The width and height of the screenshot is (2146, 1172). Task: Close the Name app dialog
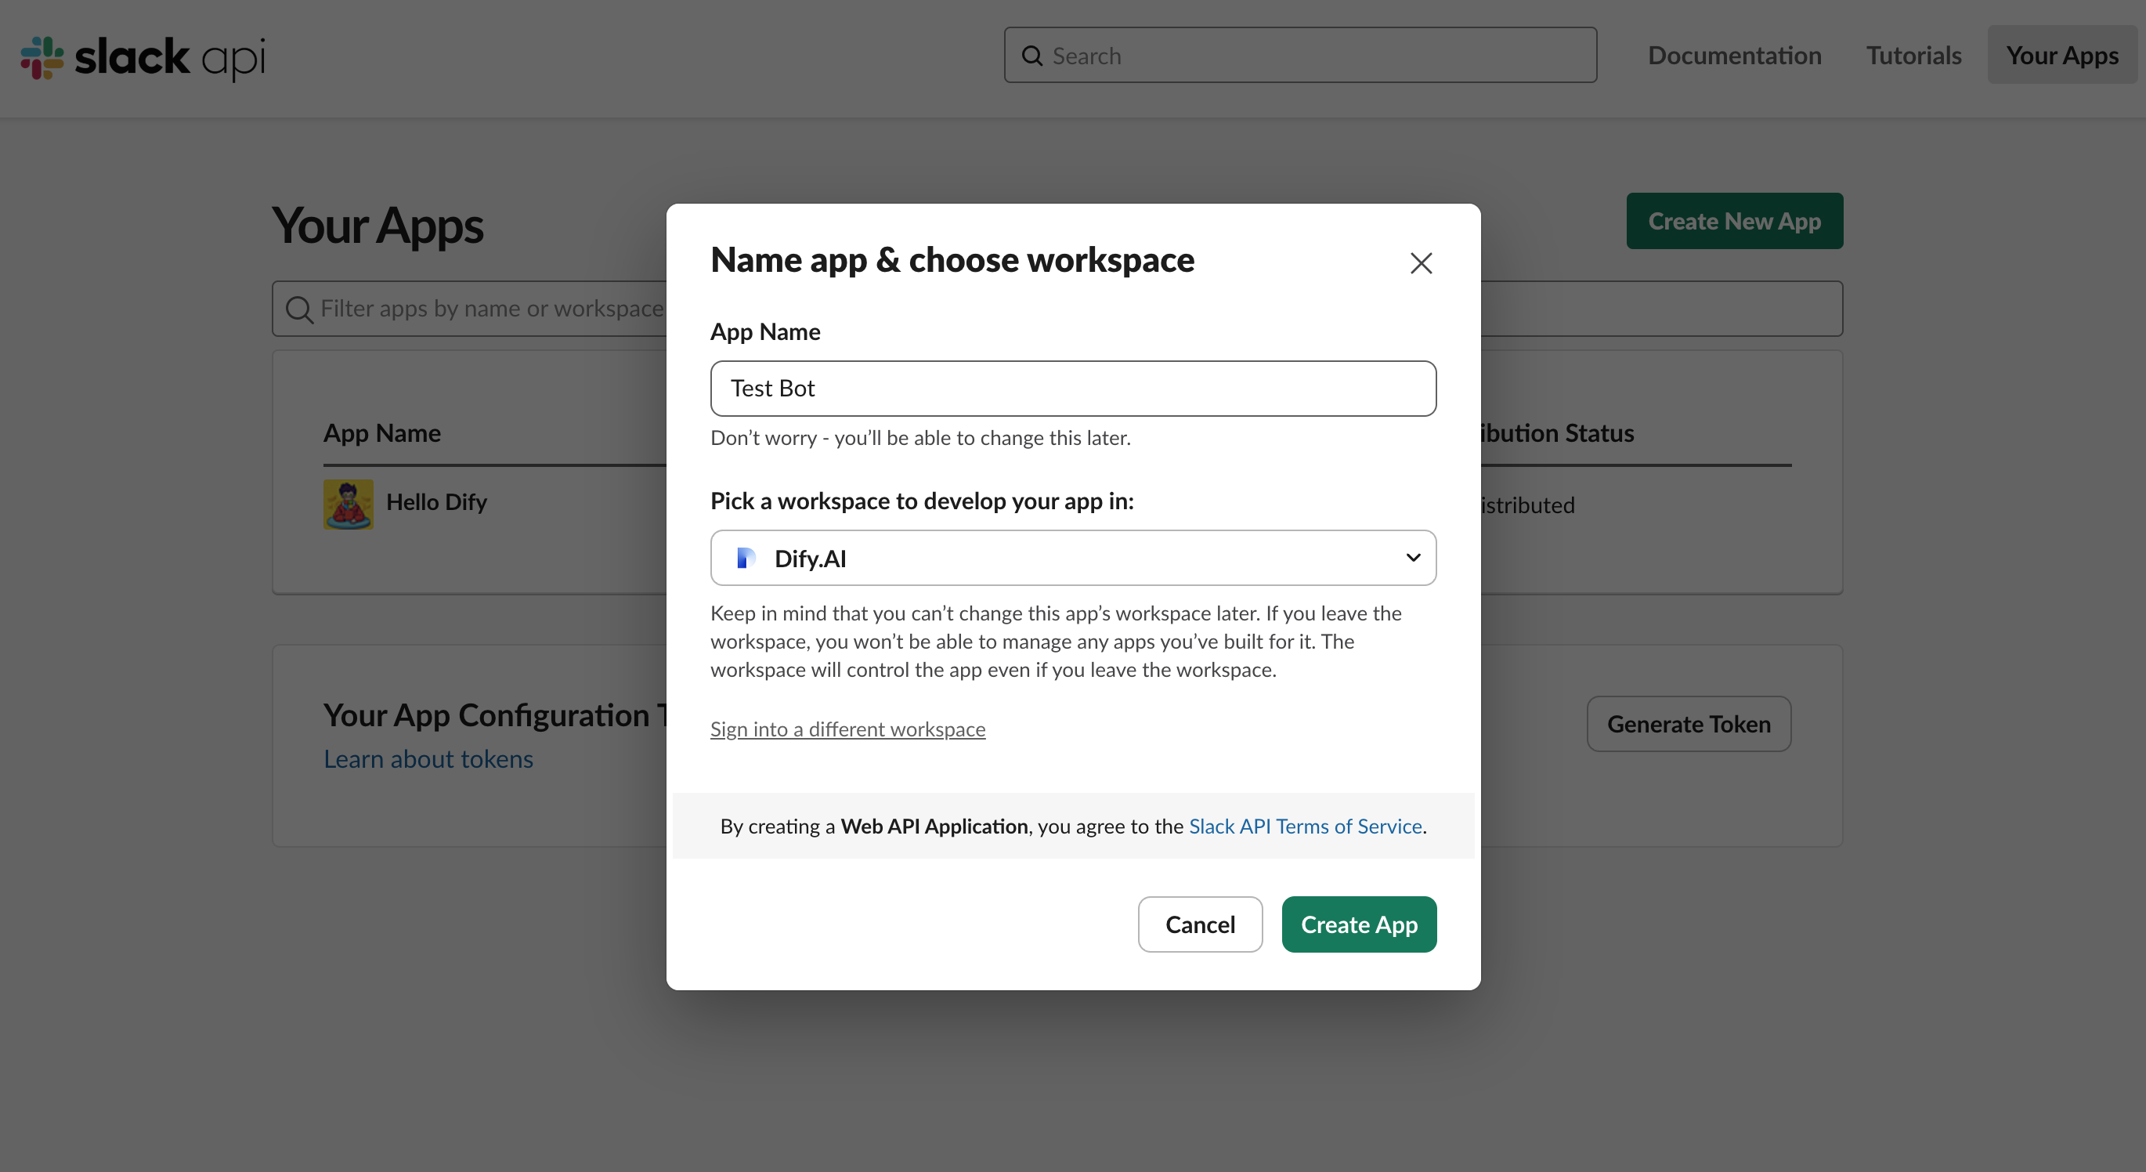[x=1421, y=263]
